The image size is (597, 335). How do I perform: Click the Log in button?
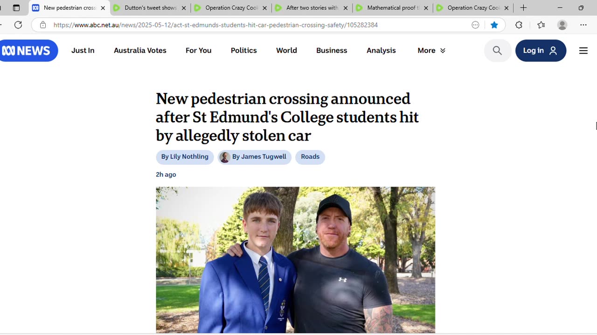(541, 51)
